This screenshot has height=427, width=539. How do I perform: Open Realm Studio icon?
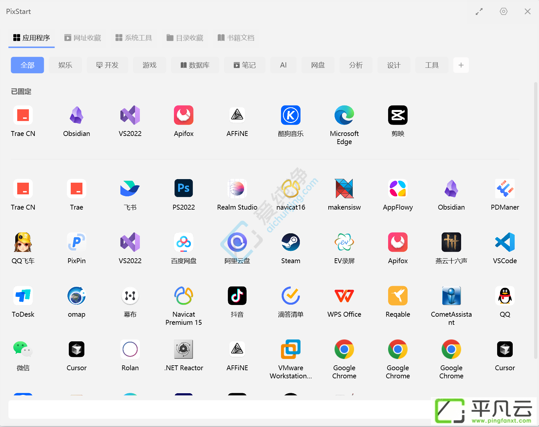237,189
